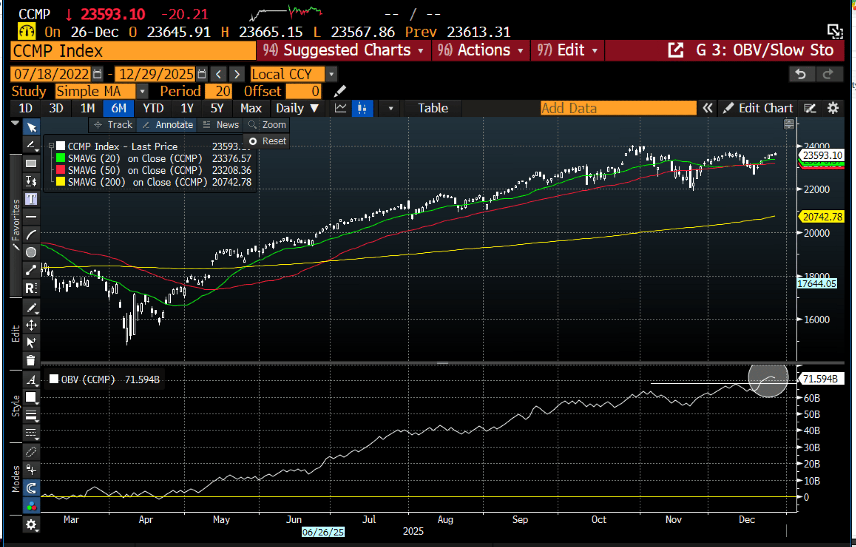Toggle the Track crosshair mode

click(x=114, y=125)
